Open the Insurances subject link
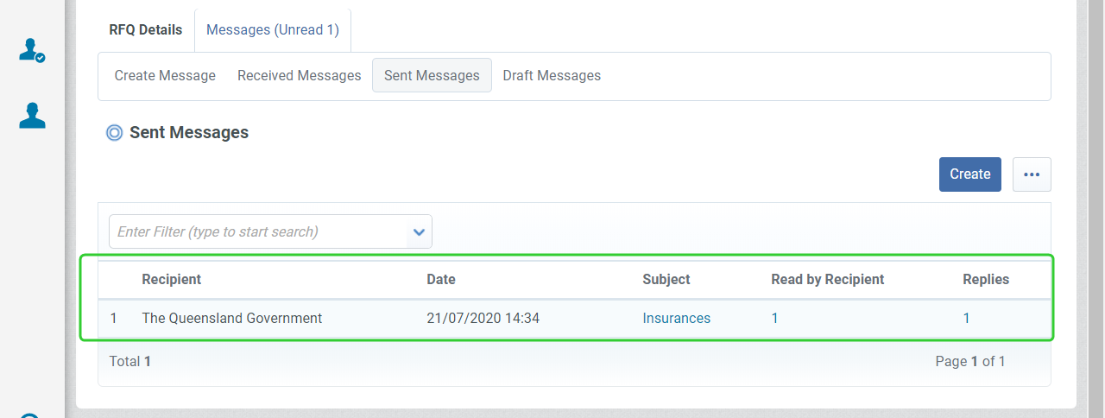1105x418 pixels. (x=676, y=319)
